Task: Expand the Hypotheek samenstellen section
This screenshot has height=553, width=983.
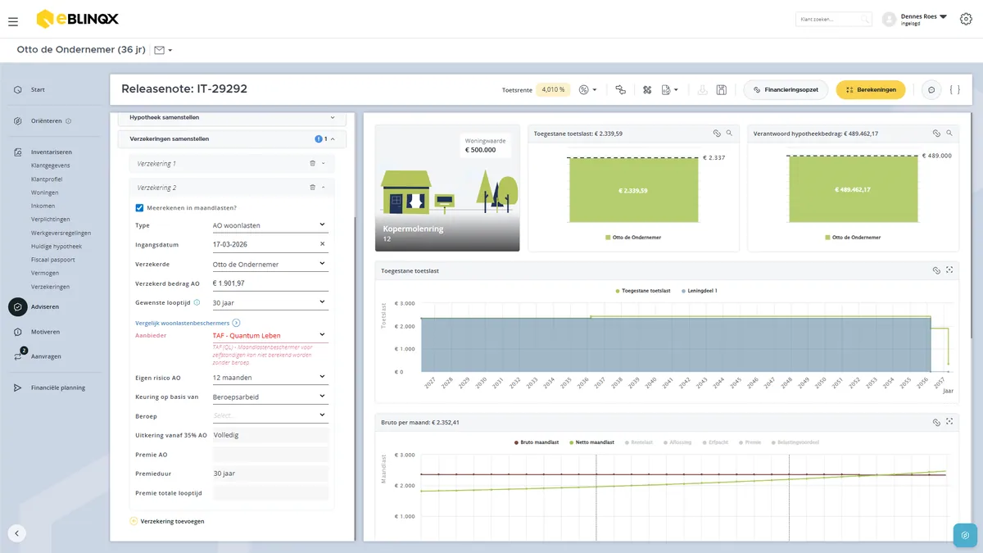Action: tap(232, 118)
